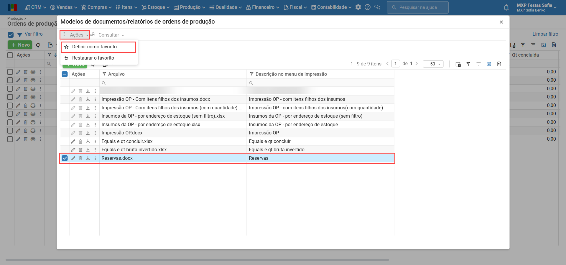Edit Insumos da OP (sem filtro).xlsx template
This screenshot has width=566, height=265.
pyautogui.click(x=73, y=116)
